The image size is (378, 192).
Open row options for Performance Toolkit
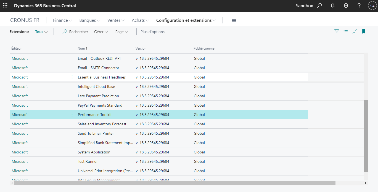(x=72, y=115)
